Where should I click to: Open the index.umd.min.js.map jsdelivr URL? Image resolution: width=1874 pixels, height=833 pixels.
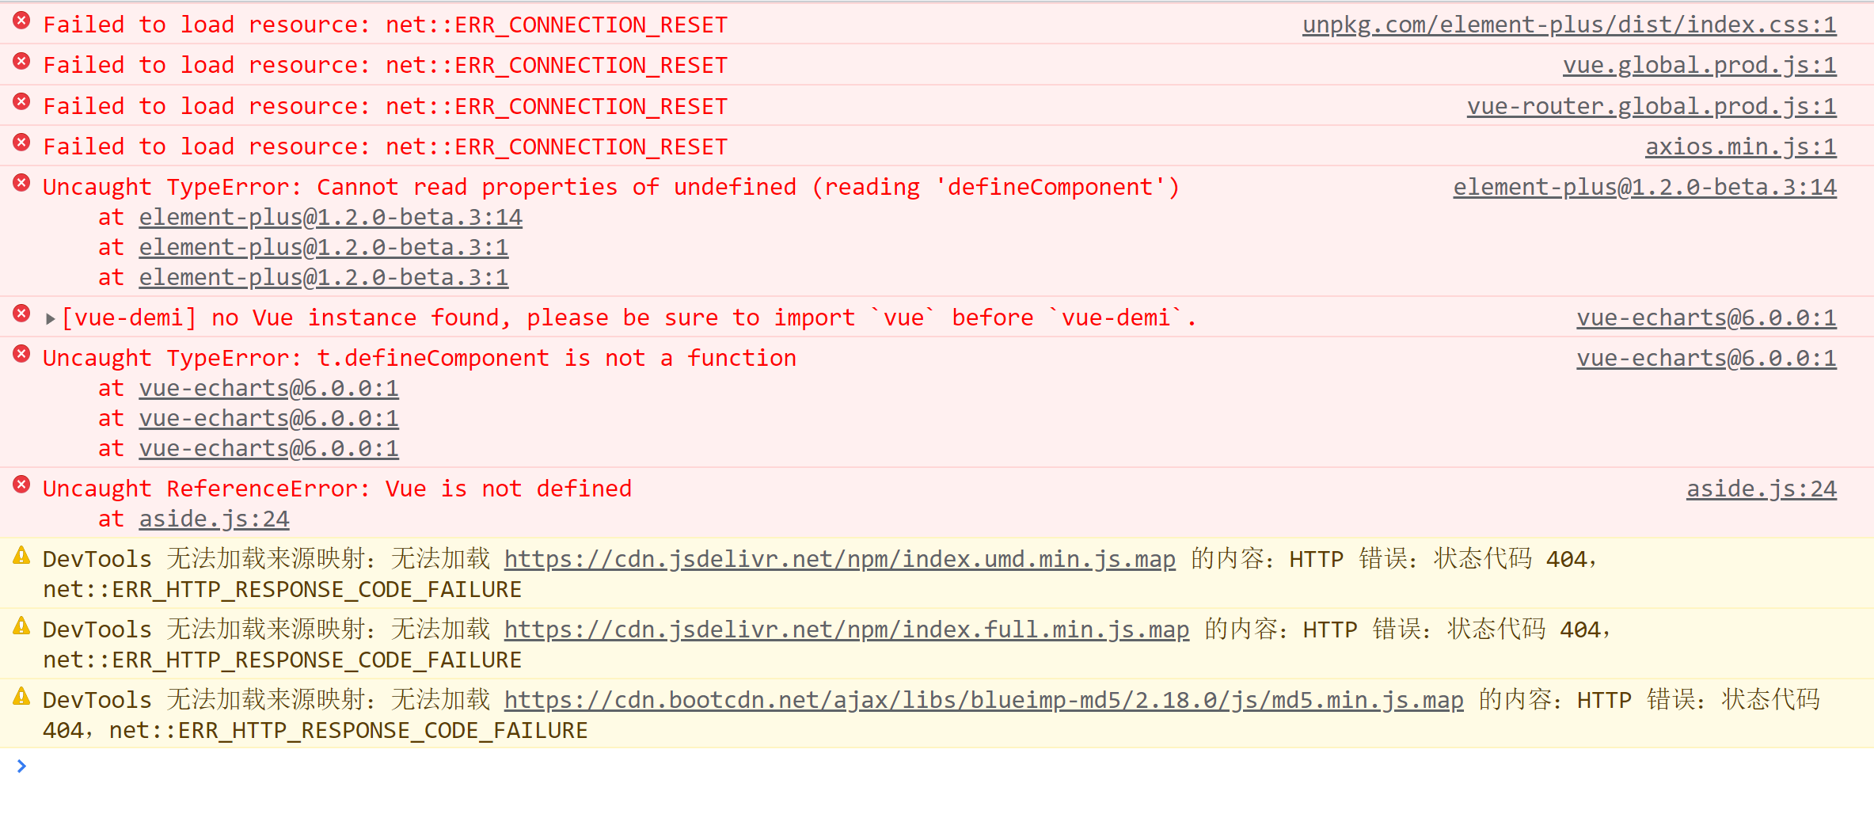pyautogui.click(x=839, y=558)
